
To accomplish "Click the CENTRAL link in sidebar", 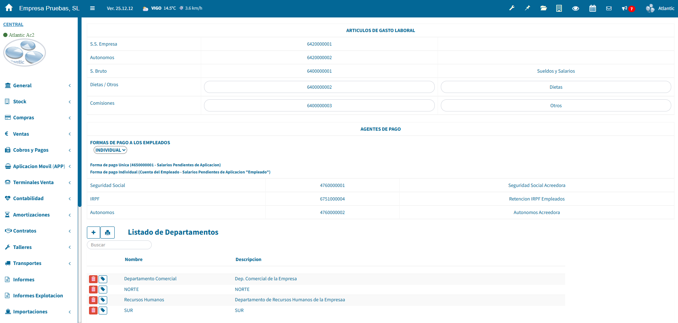I will 13,25.
